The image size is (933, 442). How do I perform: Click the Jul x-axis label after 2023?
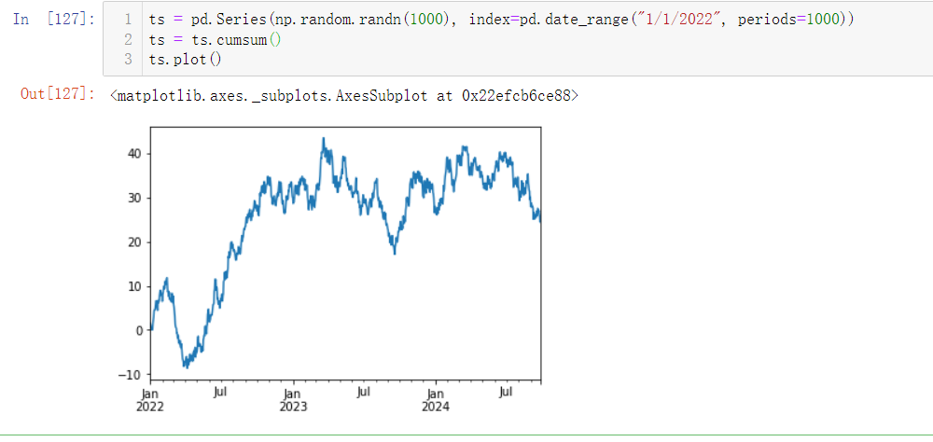(364, 393)
